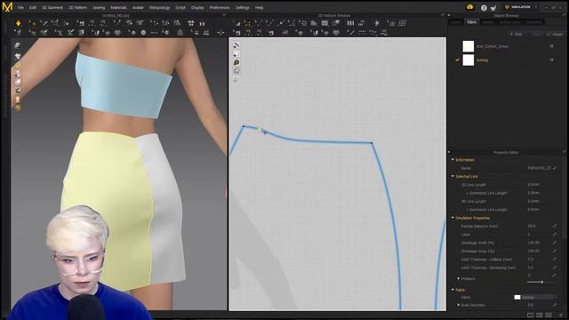Image resolution: width=569 pixels, height=320 pixels.
Task: Click the single wavy line icon in 2D toolbar
Action: tap(373, 33)
